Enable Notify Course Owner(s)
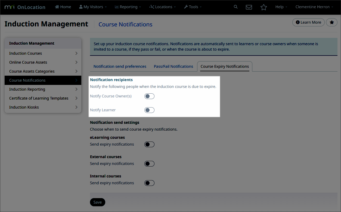The width and height of the screenshot is (341, 212). pyautogui.click(x=149, y=96)
